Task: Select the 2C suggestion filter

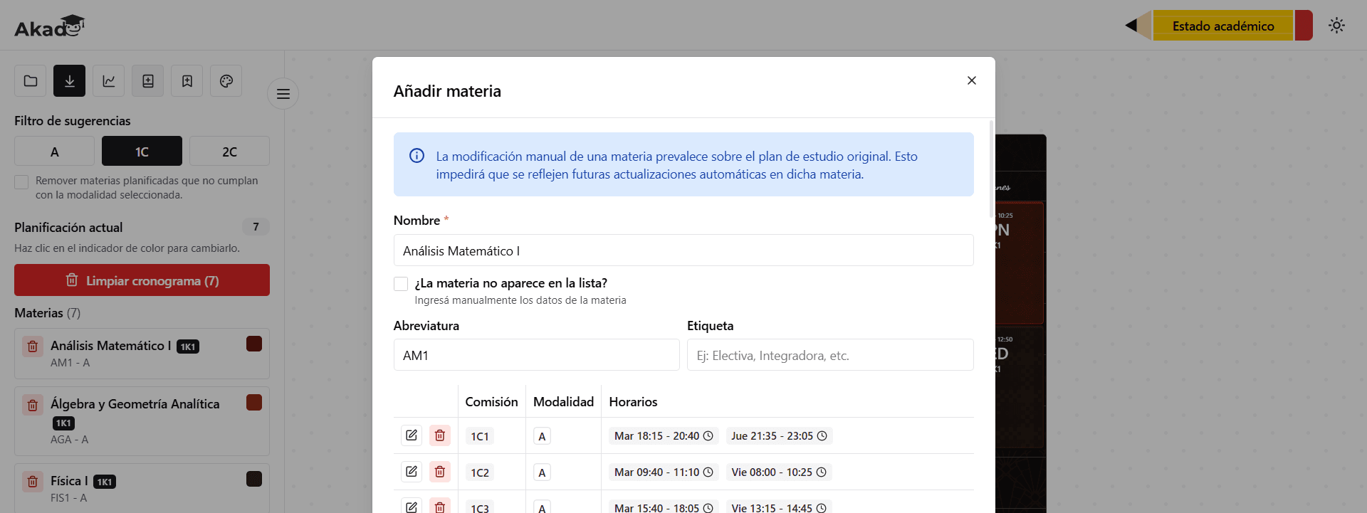Action: (229, 152)
